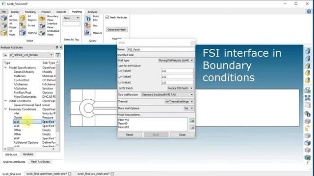Open the Face: select-by-tag dropdown
This screenshot has height=176, width=314.
(x=71, y=18)
